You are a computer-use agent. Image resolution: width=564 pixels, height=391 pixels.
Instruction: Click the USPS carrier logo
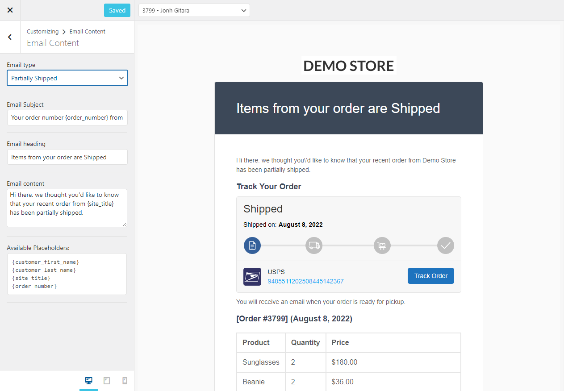(252, 276)
